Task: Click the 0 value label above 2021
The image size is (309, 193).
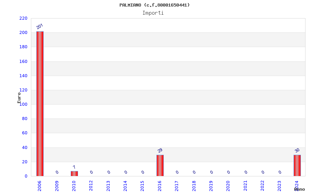Action: pos(246,172)
